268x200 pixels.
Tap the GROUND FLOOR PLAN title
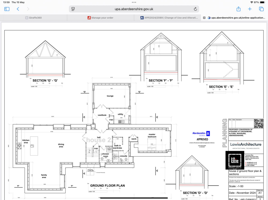[x=107, y=186]
